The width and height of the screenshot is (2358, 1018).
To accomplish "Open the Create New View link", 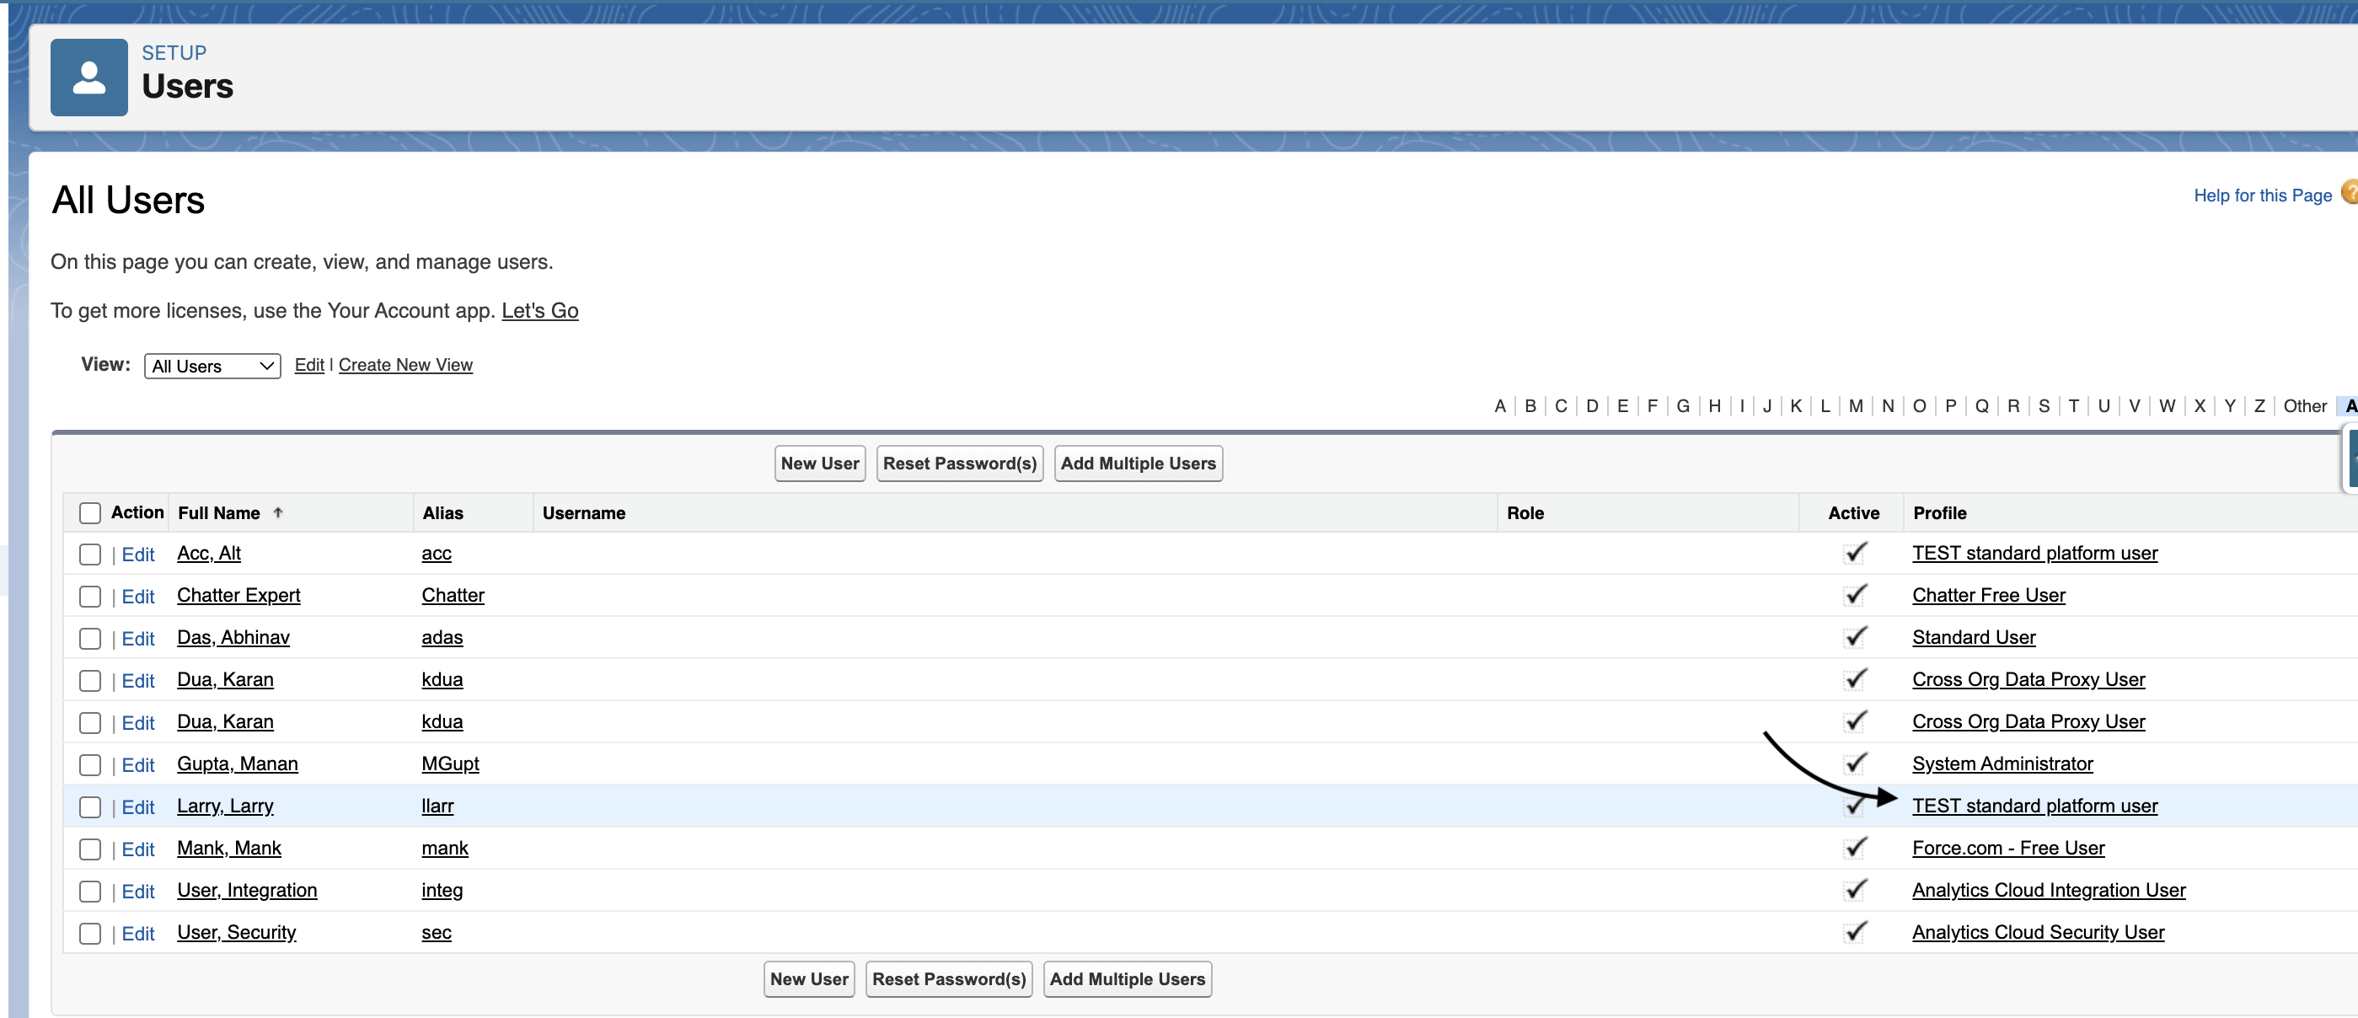I will 405,364.
